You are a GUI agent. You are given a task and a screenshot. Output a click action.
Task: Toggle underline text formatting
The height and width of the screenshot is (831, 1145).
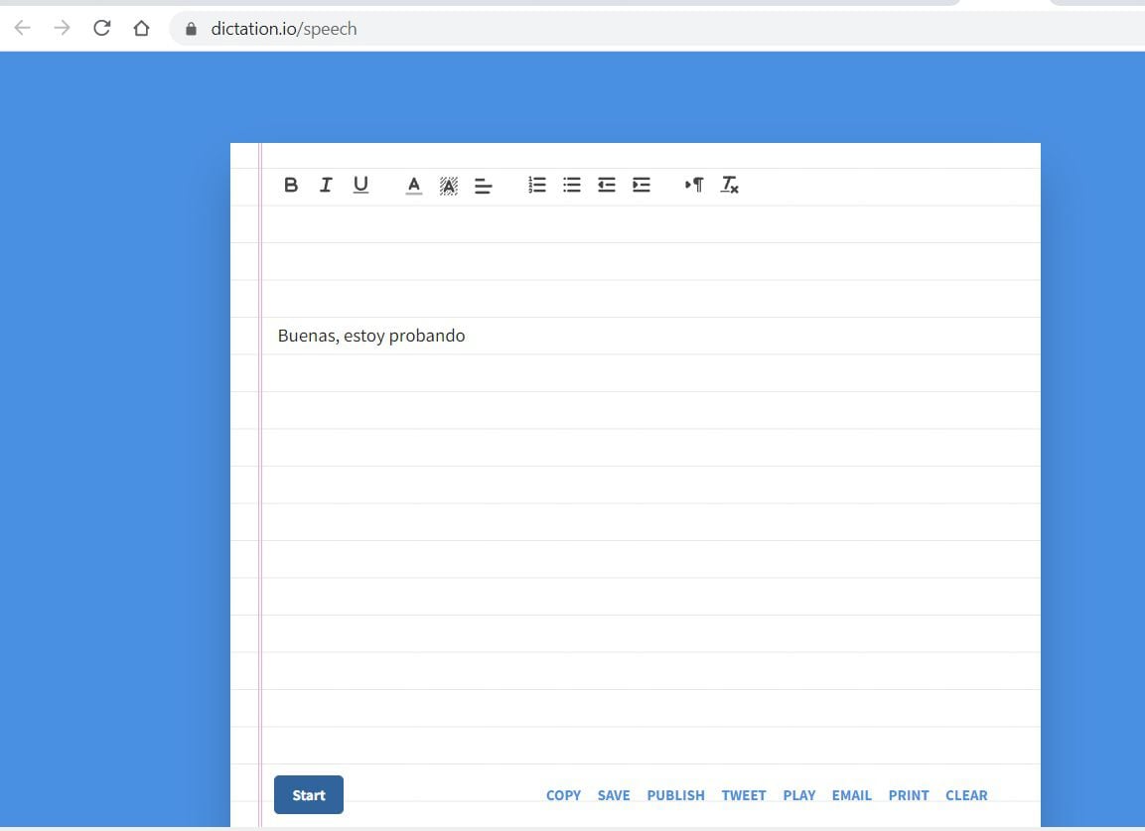point(360,185)
